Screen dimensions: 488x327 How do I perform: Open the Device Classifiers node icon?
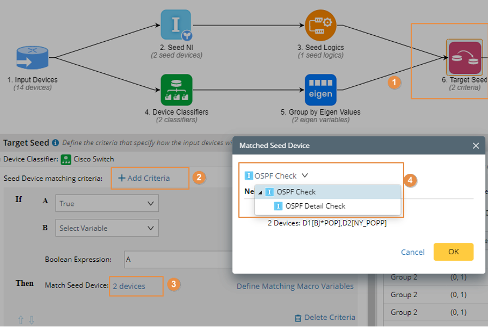pos(176,90)
